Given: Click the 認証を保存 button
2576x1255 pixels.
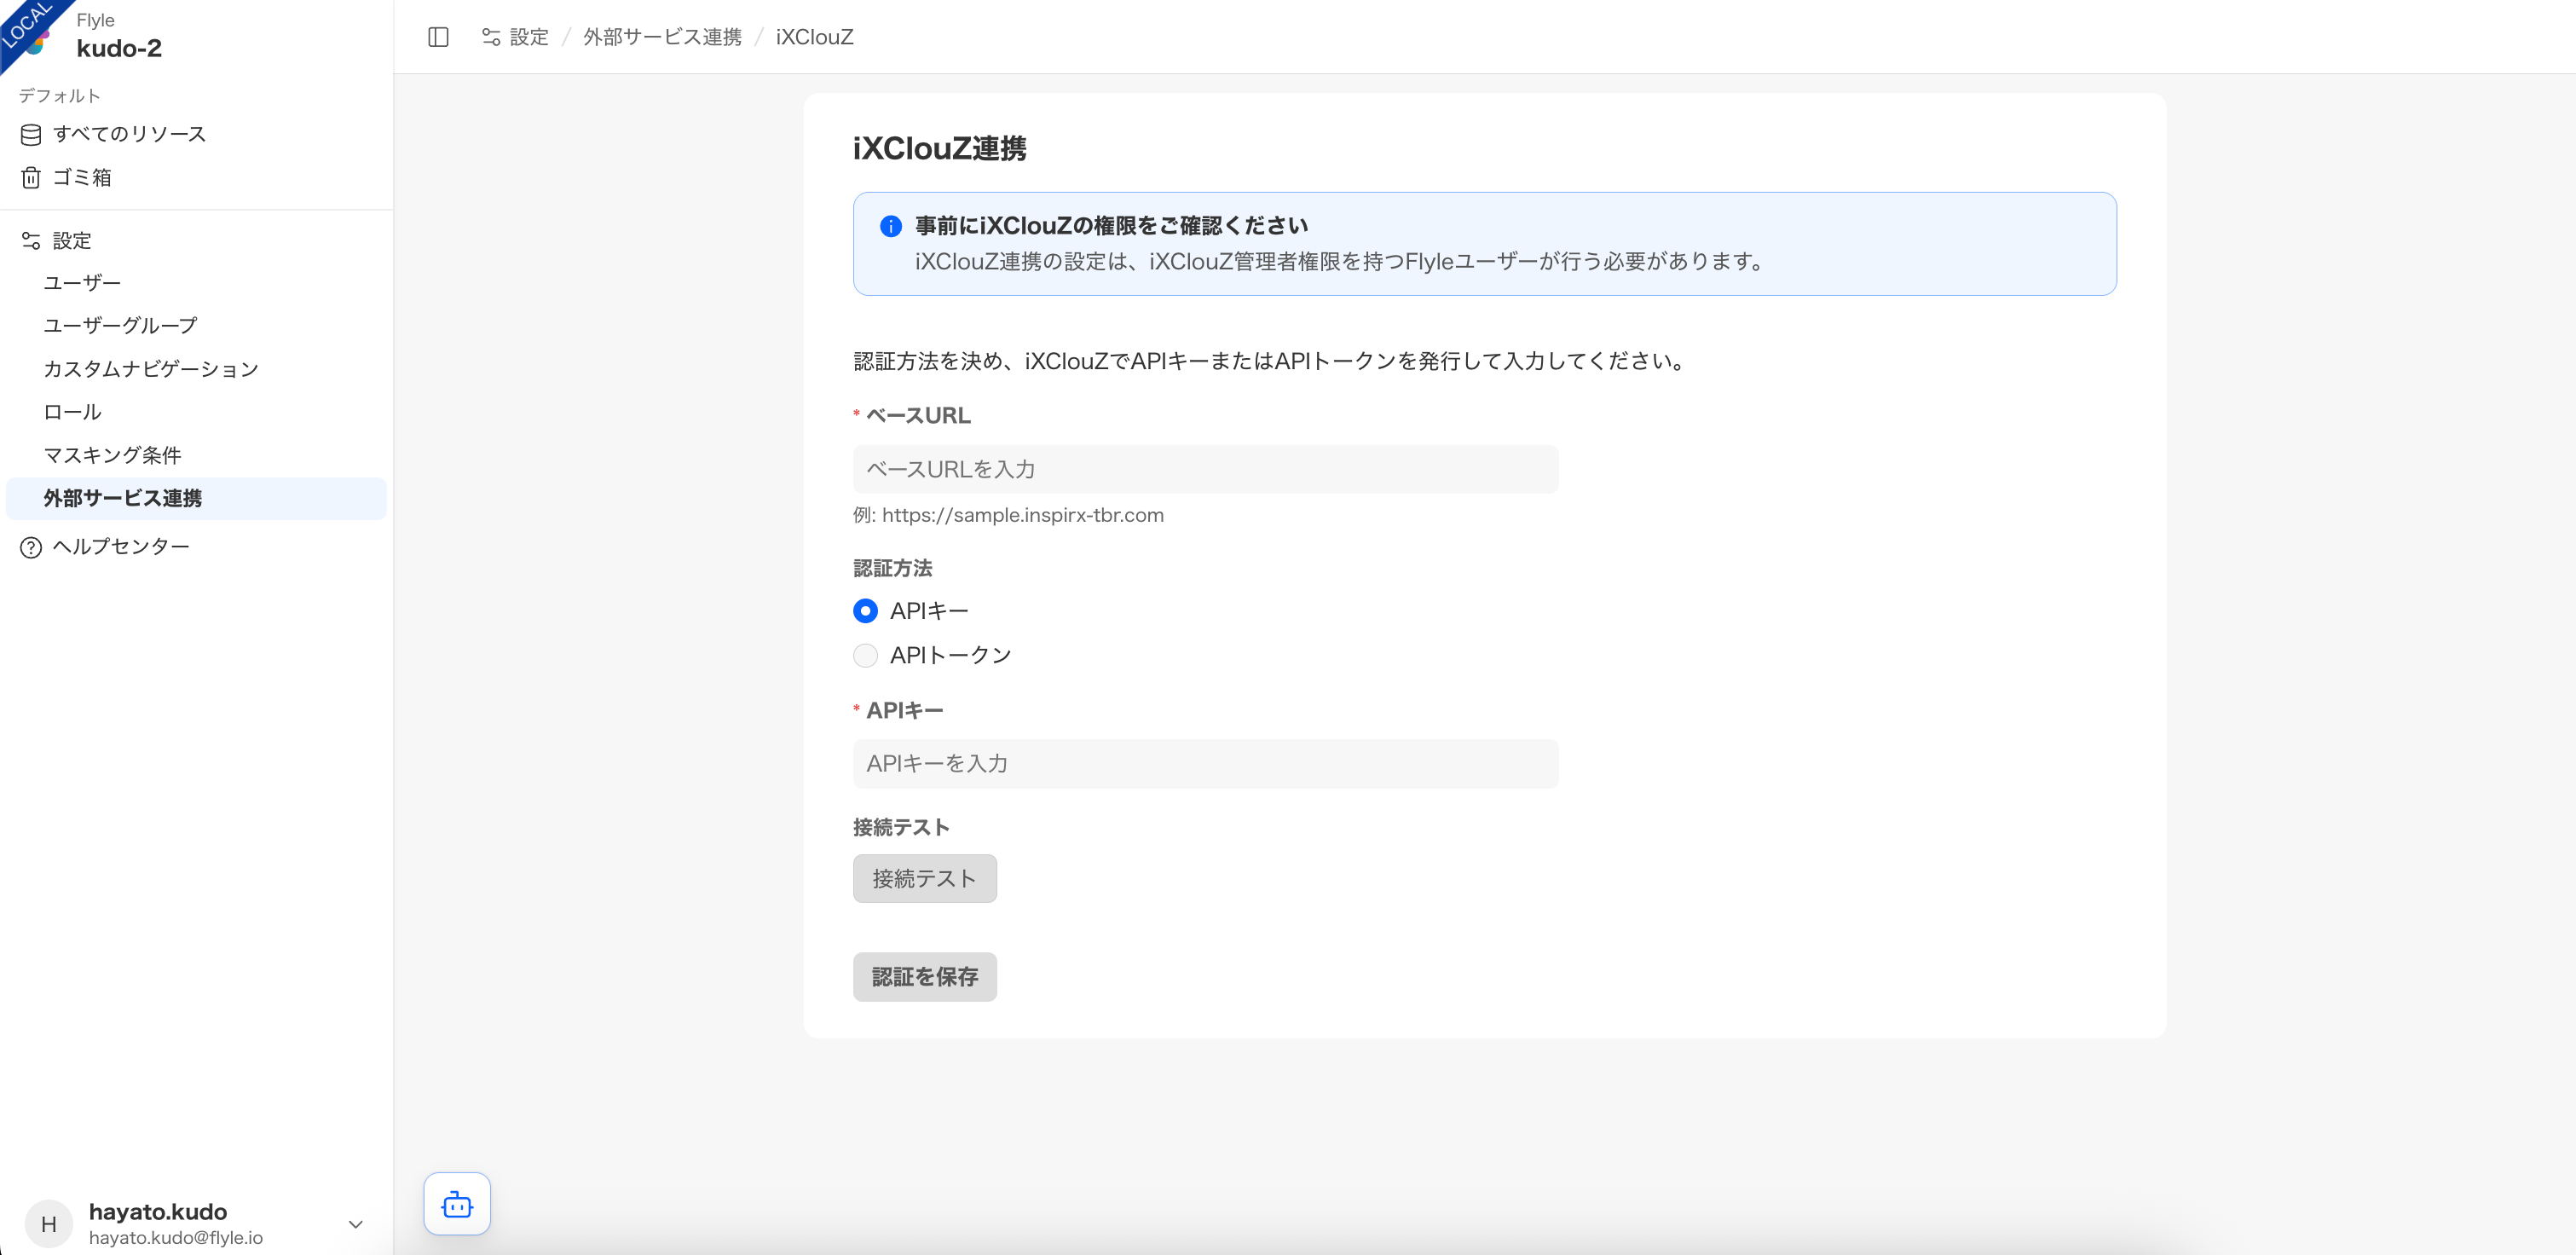Looking at the screenshot, I should [x=924, y=976].
